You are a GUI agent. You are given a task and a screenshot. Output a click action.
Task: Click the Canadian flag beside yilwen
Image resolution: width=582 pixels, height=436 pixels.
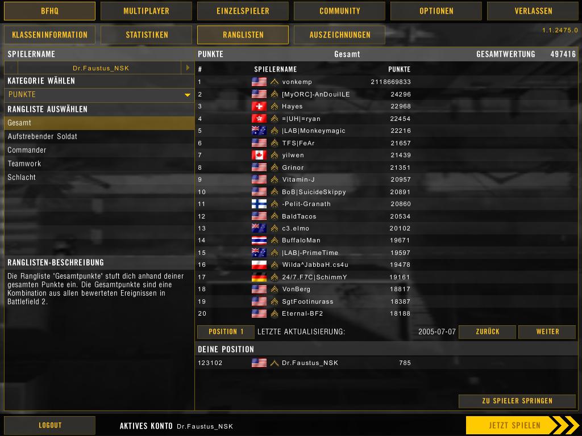(x=259, y=155)
